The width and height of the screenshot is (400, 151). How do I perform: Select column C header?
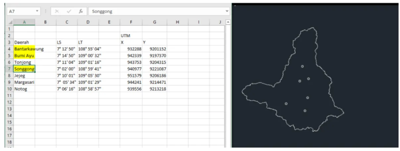click(67, 22)
